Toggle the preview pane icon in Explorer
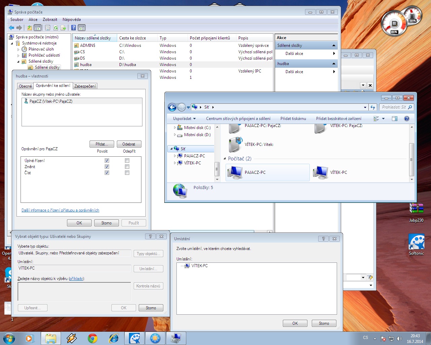Image resolution: width=431 pixels, height=345 pixels. (395, 119)
